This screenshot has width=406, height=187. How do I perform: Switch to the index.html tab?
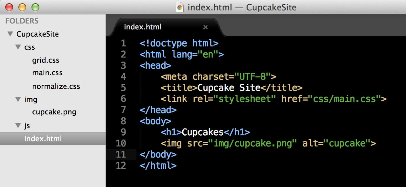143,27
